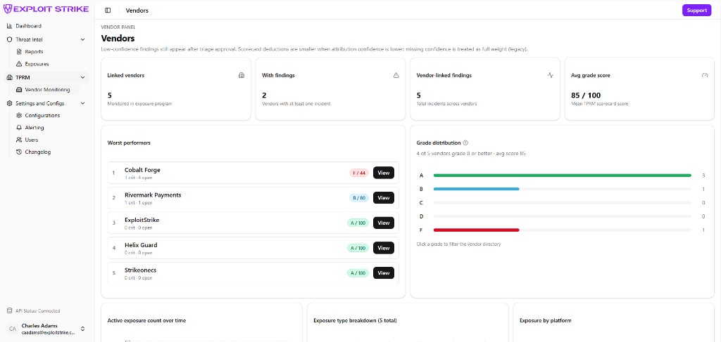Click the 85 / 100 average score value

click(x=586, y=96)
